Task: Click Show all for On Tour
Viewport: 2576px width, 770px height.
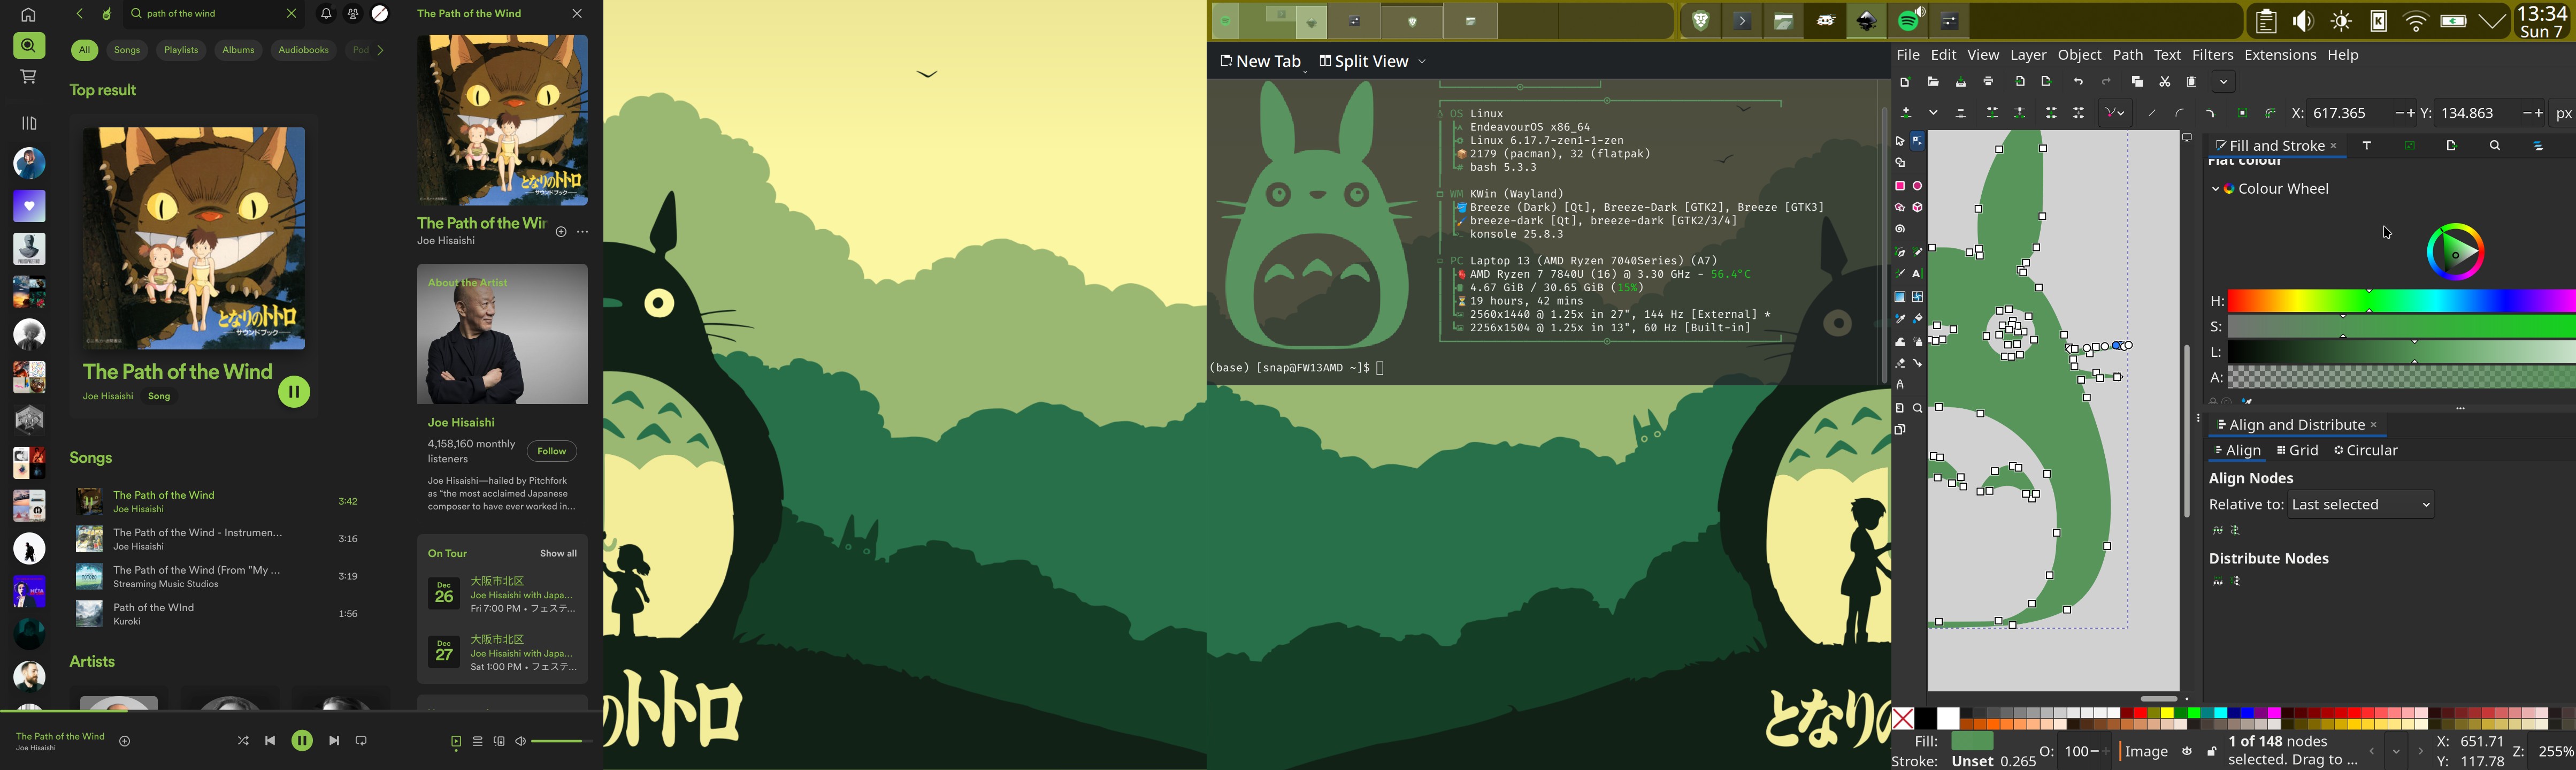Action: pyautogui.click(x=558, y=554)
